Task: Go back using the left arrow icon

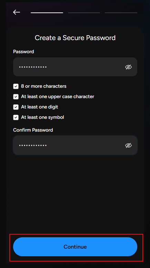Action: click(x=17, y=12)
